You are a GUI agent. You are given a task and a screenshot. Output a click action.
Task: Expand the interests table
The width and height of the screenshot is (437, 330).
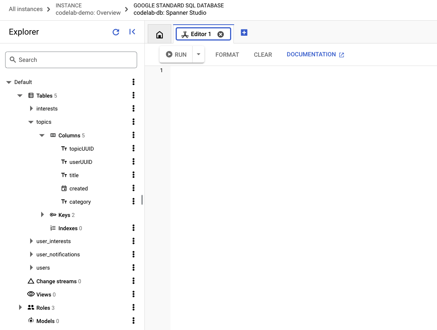point(31,109)
